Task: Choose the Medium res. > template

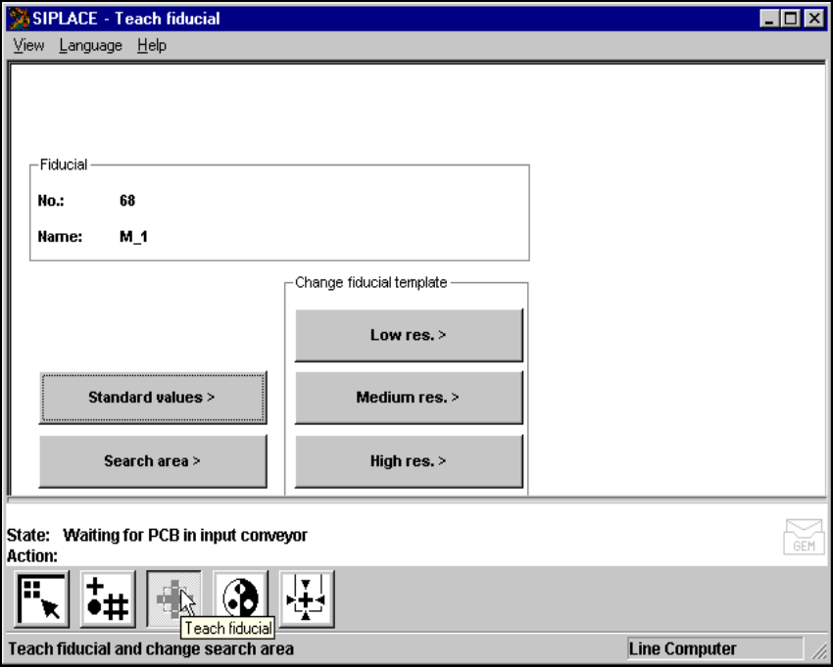Action: [409, 398]
